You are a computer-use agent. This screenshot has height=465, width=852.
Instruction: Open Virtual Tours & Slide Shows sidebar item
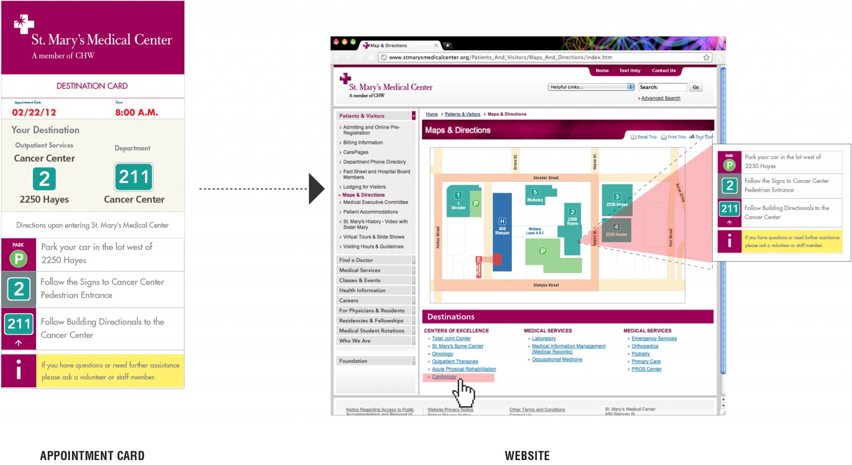(x=374, y=237)
